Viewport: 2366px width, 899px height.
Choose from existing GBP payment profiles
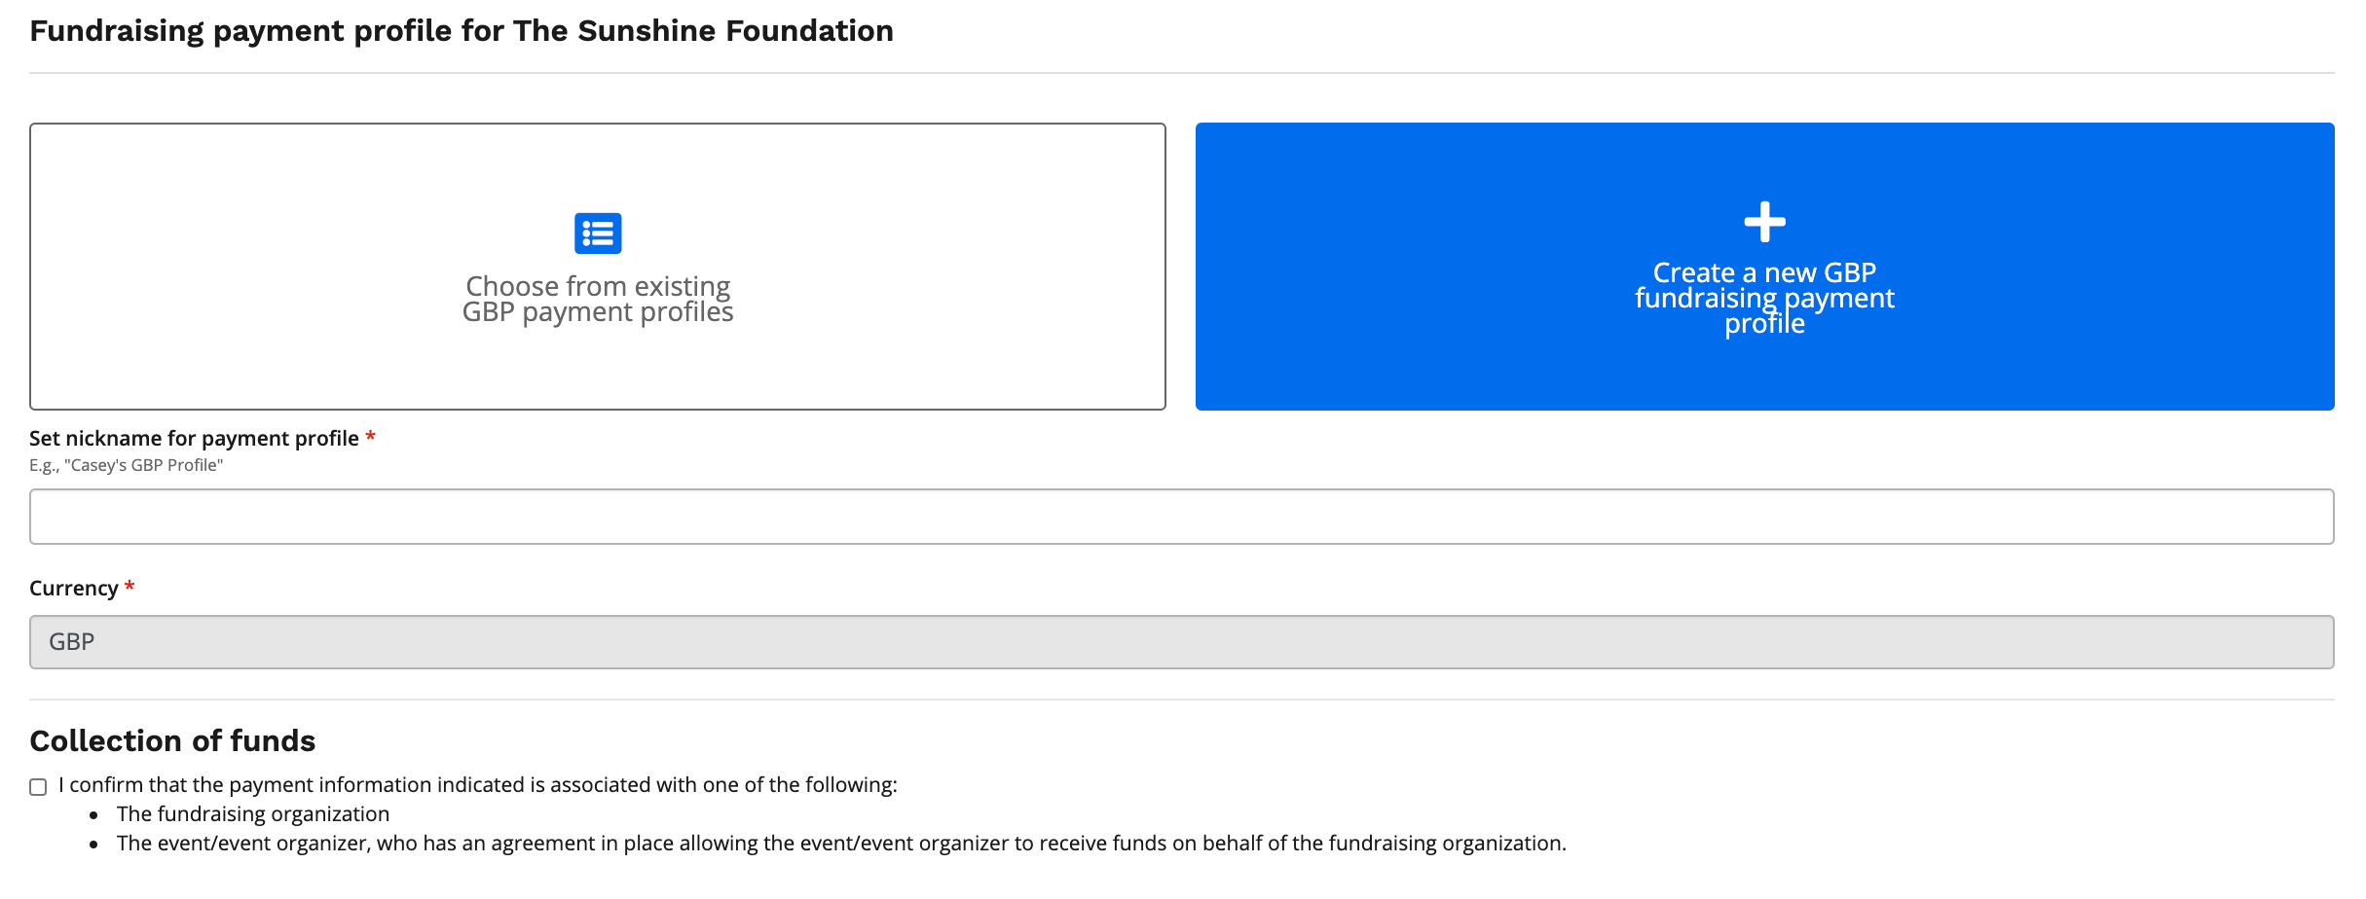pyautogui.click(x=598, y=300)
